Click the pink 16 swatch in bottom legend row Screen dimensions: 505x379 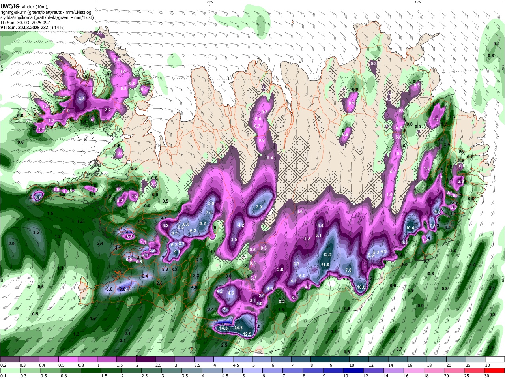tap(413, 370)
